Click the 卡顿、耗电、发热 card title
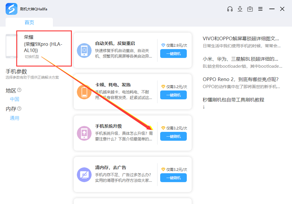The height and width of the screenshot is (204, 292). point(113,85)
